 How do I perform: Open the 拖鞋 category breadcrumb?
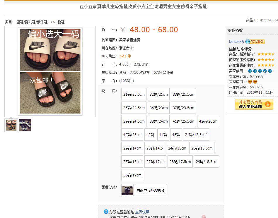pos(61,22)
